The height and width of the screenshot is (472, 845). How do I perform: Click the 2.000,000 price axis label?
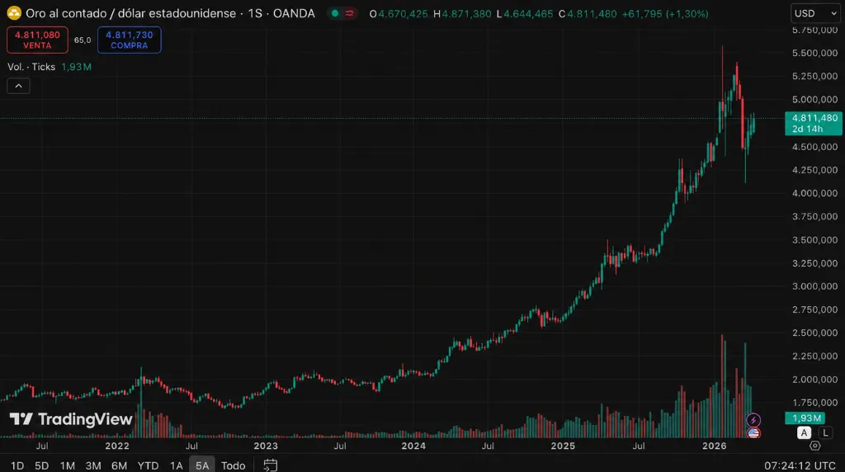point(814,380)
